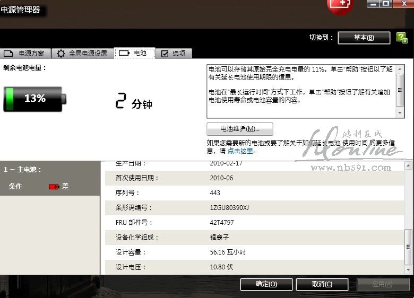Switch to the 电源方案 tab
The width and height of the screenshot is (414, 298).
point(27,54)
